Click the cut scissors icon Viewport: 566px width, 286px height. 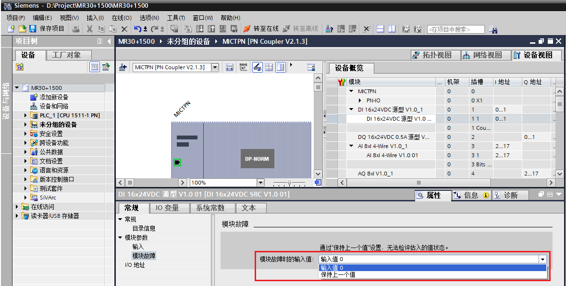pos(89,29)
